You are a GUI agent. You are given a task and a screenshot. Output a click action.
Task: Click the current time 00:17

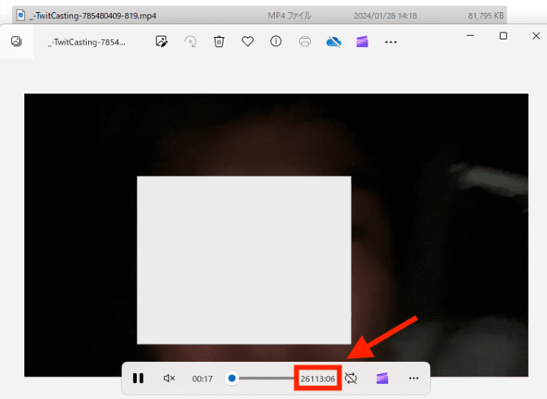202,379
